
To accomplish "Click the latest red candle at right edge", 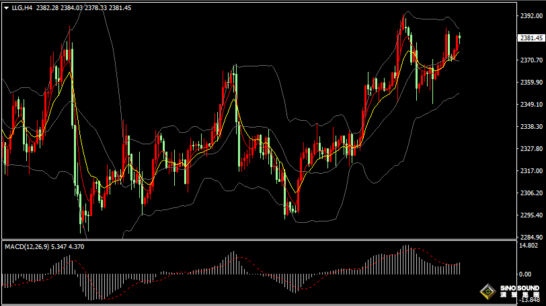I will 459,43.
